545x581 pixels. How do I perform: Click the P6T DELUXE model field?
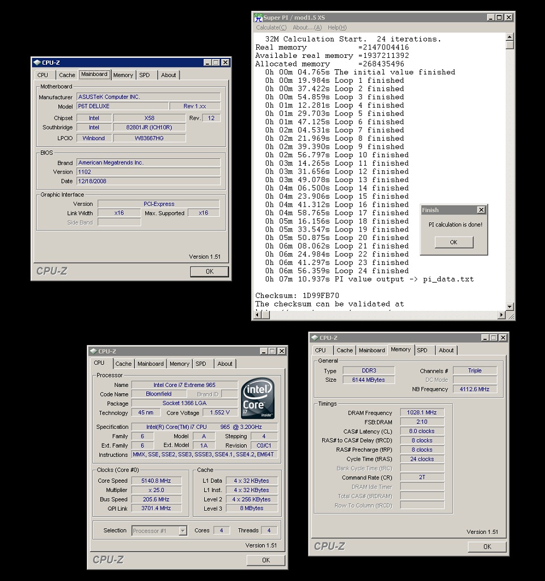click(122, 106)
